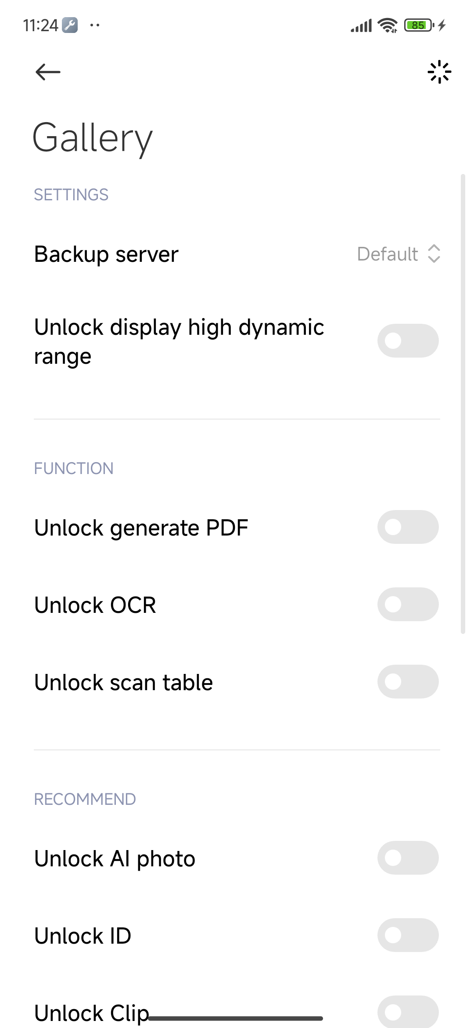Tap the Backup server label
Viewport: 474px width, 1028px height.
(x=107, y=254)
